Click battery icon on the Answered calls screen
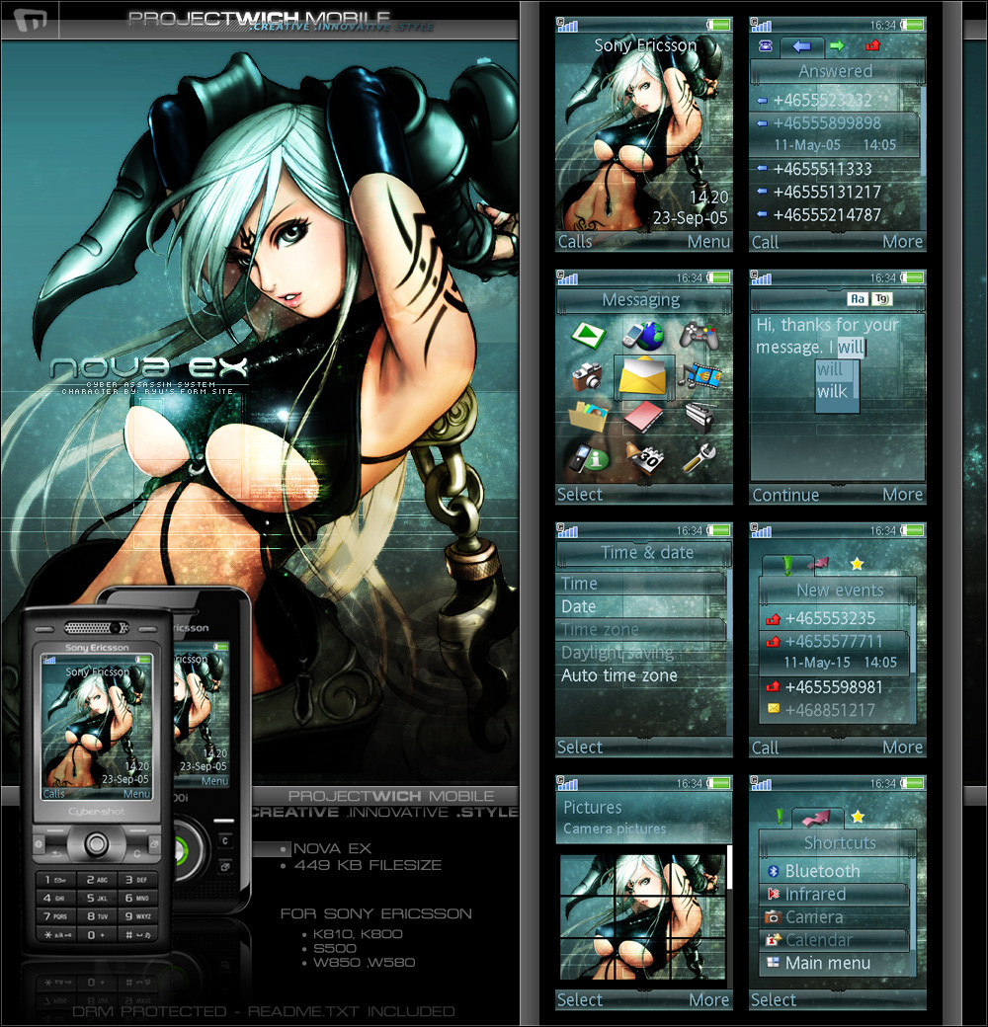This screenshot has width=988, height=1027. pyautogui.click(x=913, y=25)
